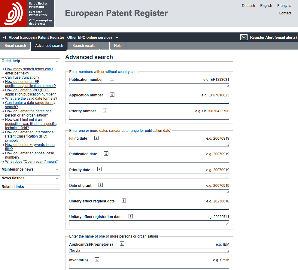Image resolution: width=298 pixels, height=270 pixels.
Task: Click the "Can I use truncation?" help link
Action: (x=22, y=77)
